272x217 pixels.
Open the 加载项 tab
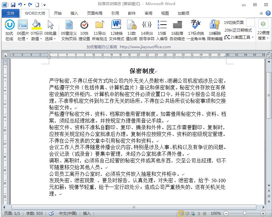click(184, 13)
